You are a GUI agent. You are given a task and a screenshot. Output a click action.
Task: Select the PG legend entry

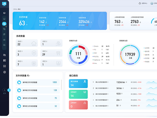101,50
